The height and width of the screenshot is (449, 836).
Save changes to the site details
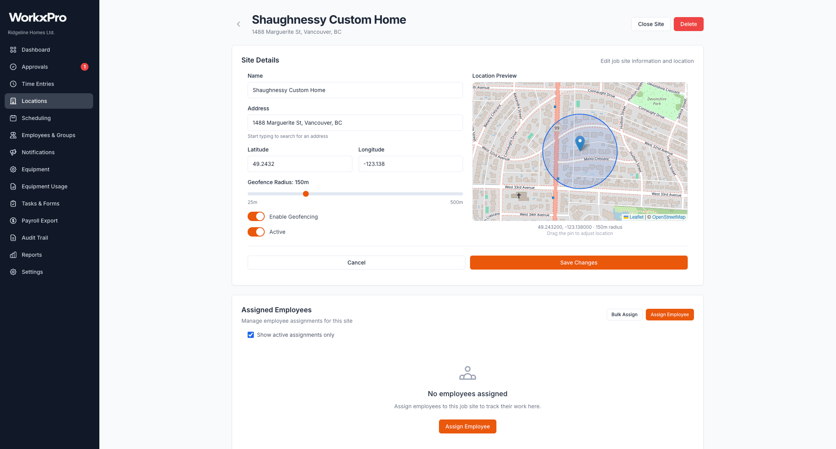[x=578, y=263]
